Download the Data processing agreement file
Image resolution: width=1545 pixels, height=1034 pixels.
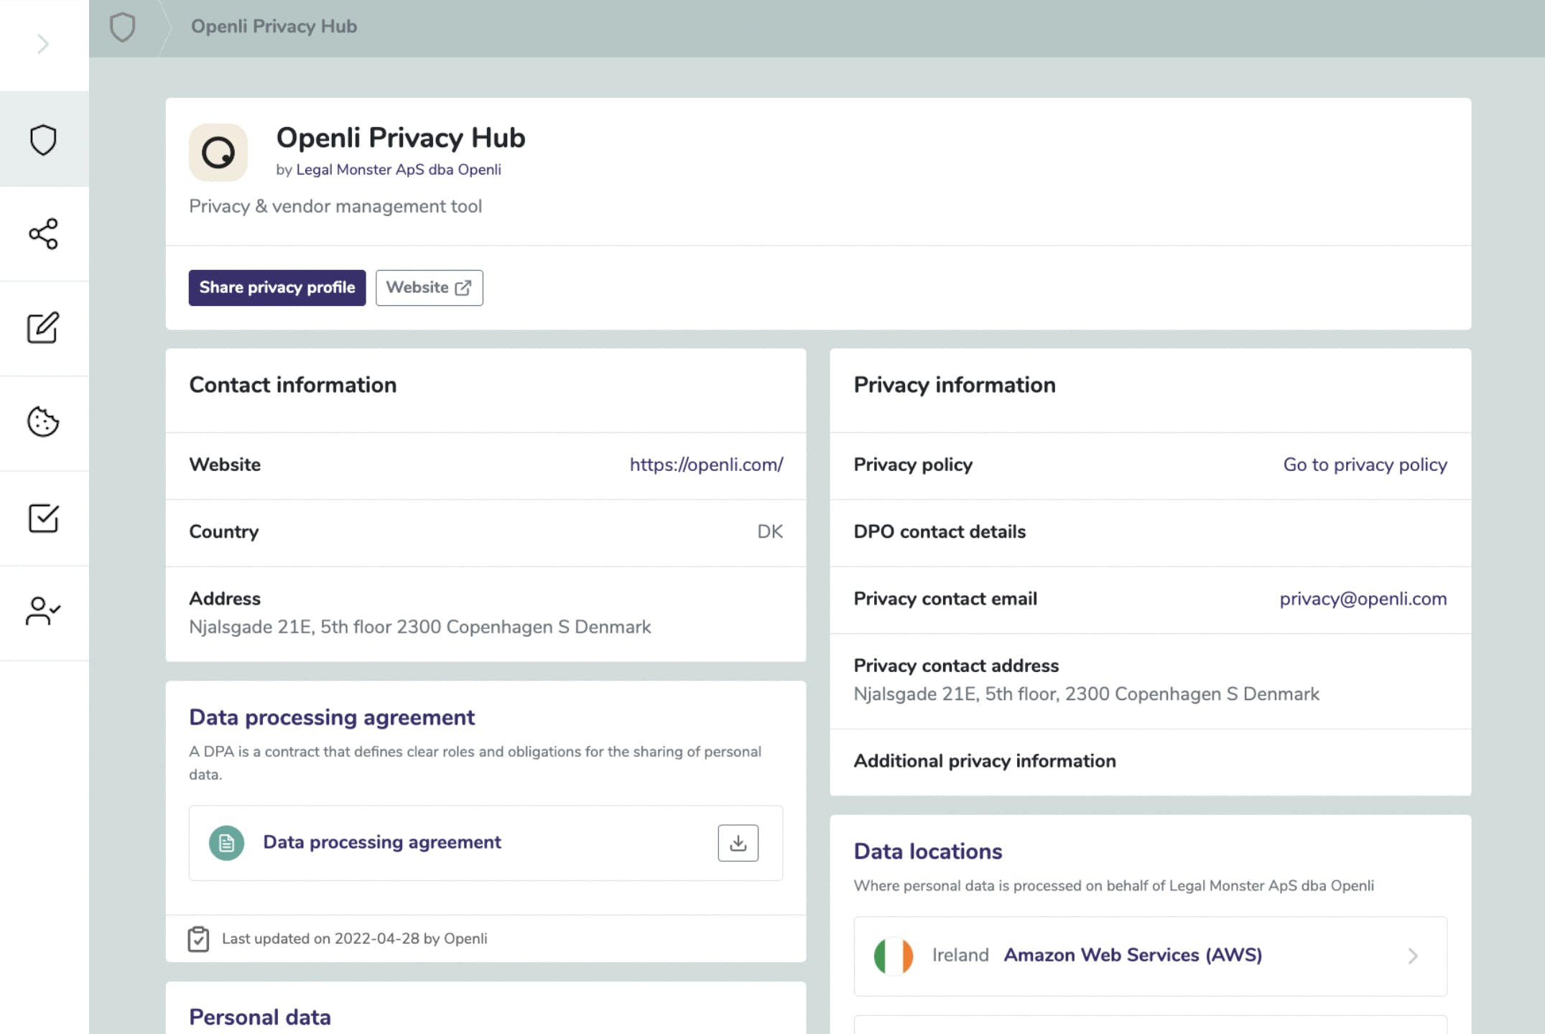[738, 843]
